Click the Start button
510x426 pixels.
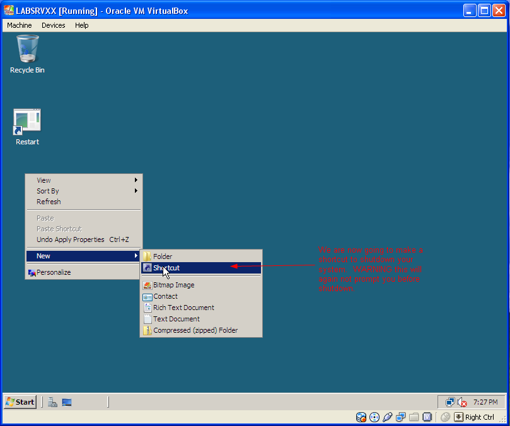[x=20, y=402]
